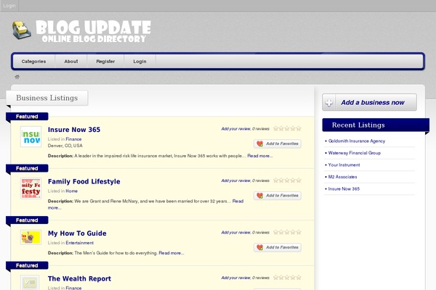The image size is (436, 290).
Task: Open Waterway Financial Group recent listing
Action: (355, 153)
